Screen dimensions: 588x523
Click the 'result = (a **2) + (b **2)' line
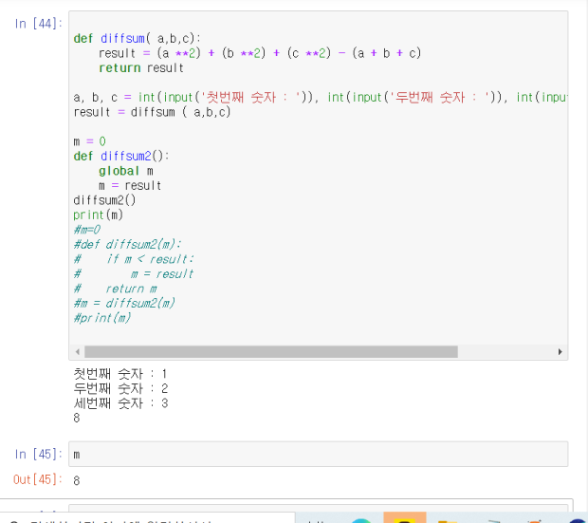tap(260, 53)
